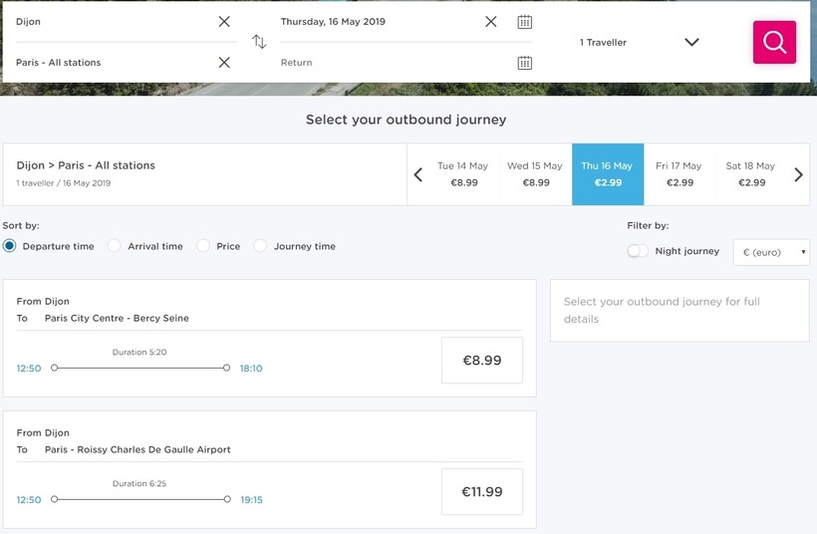817x534 pixels.
Task: Open the departure date calendar picker
Action: point(525,22)
